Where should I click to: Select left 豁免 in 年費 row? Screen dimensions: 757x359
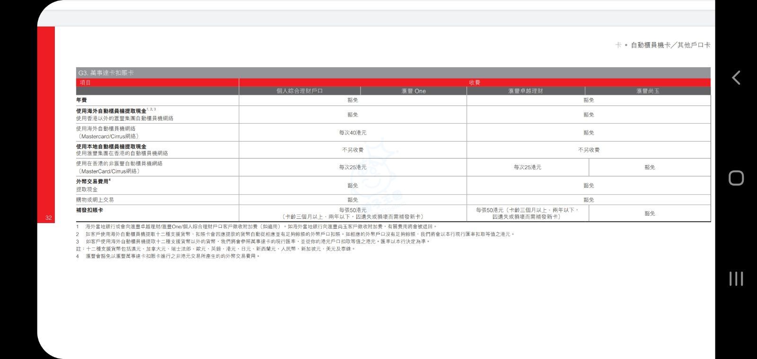pyautogui.click(x=352, y=100)
